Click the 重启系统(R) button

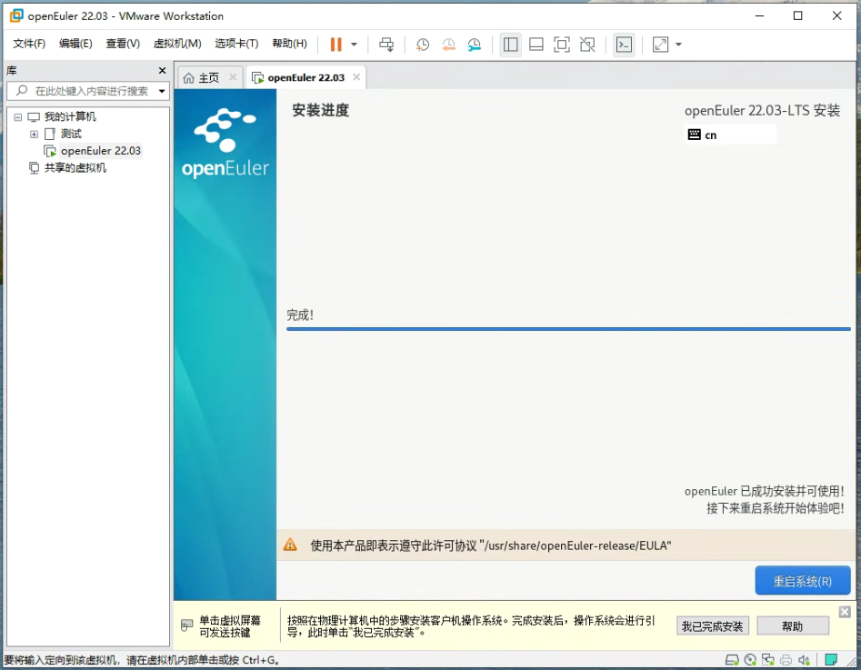point(803,581)
